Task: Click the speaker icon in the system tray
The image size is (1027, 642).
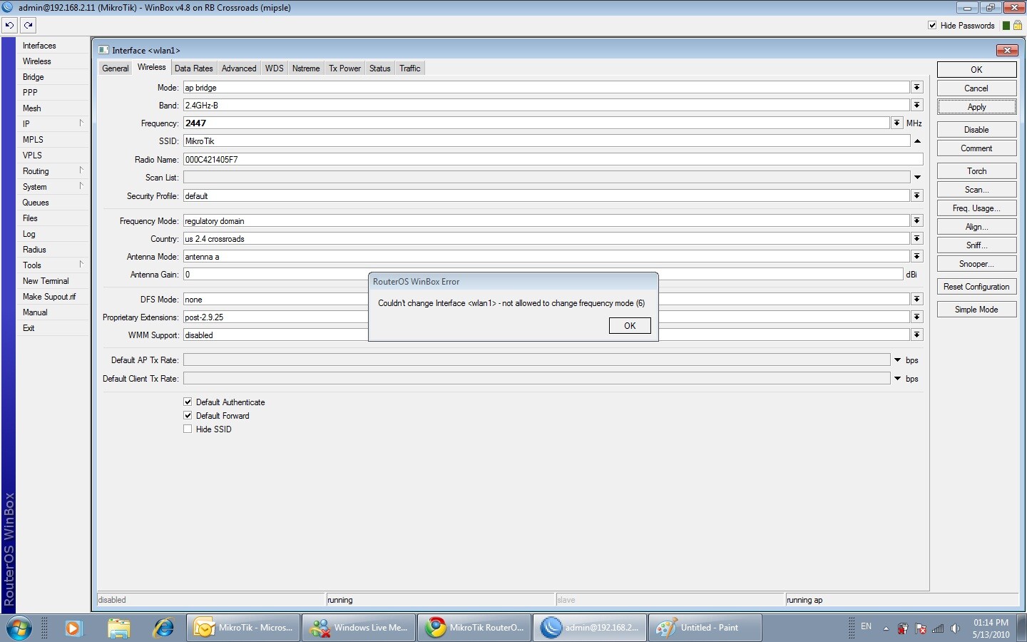Action: pyautogui.click(x=956, y=629)
